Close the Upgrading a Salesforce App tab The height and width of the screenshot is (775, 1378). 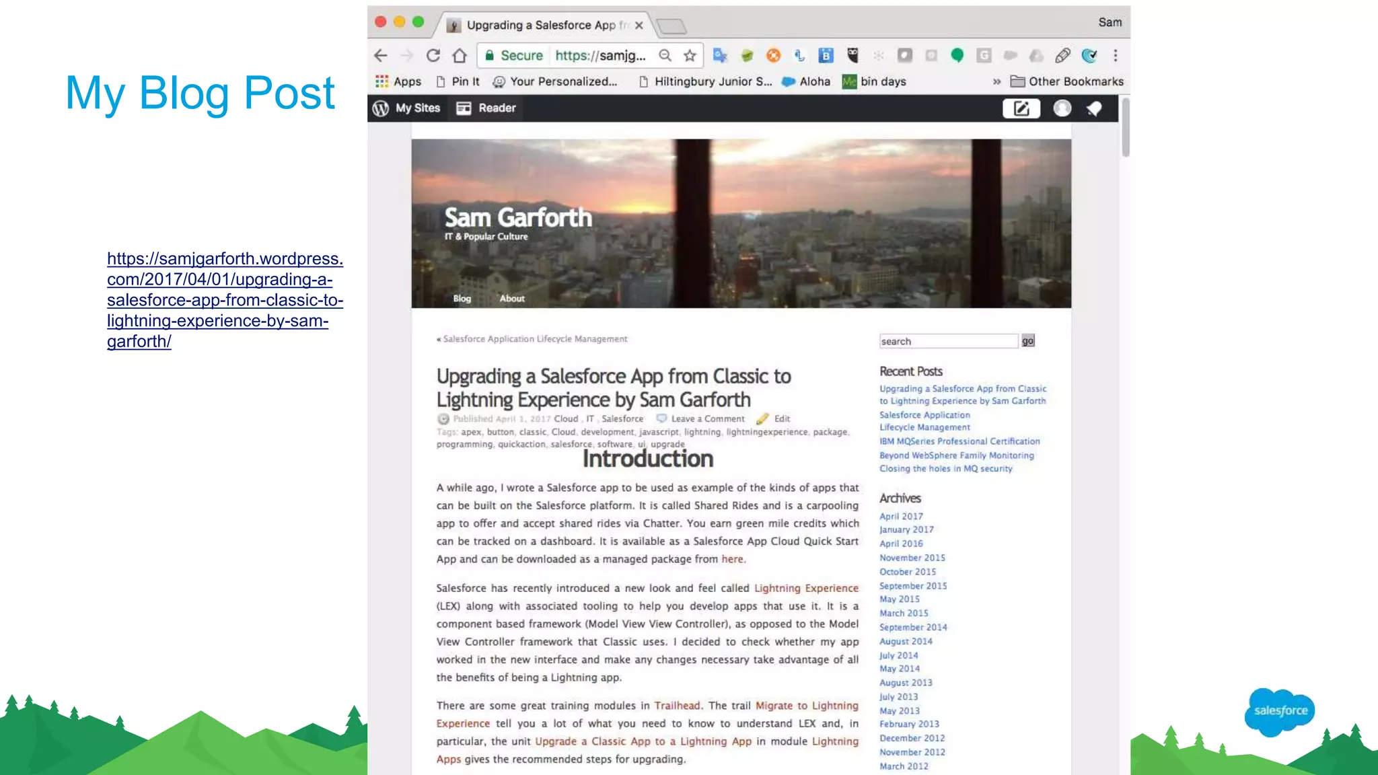(639, 26)
